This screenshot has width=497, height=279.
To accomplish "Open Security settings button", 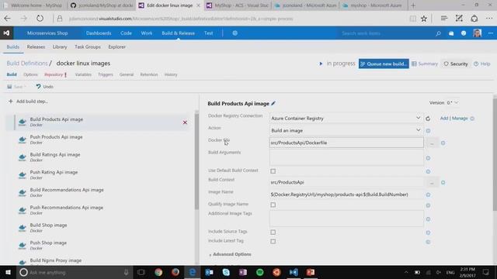I will click(456, 64).
